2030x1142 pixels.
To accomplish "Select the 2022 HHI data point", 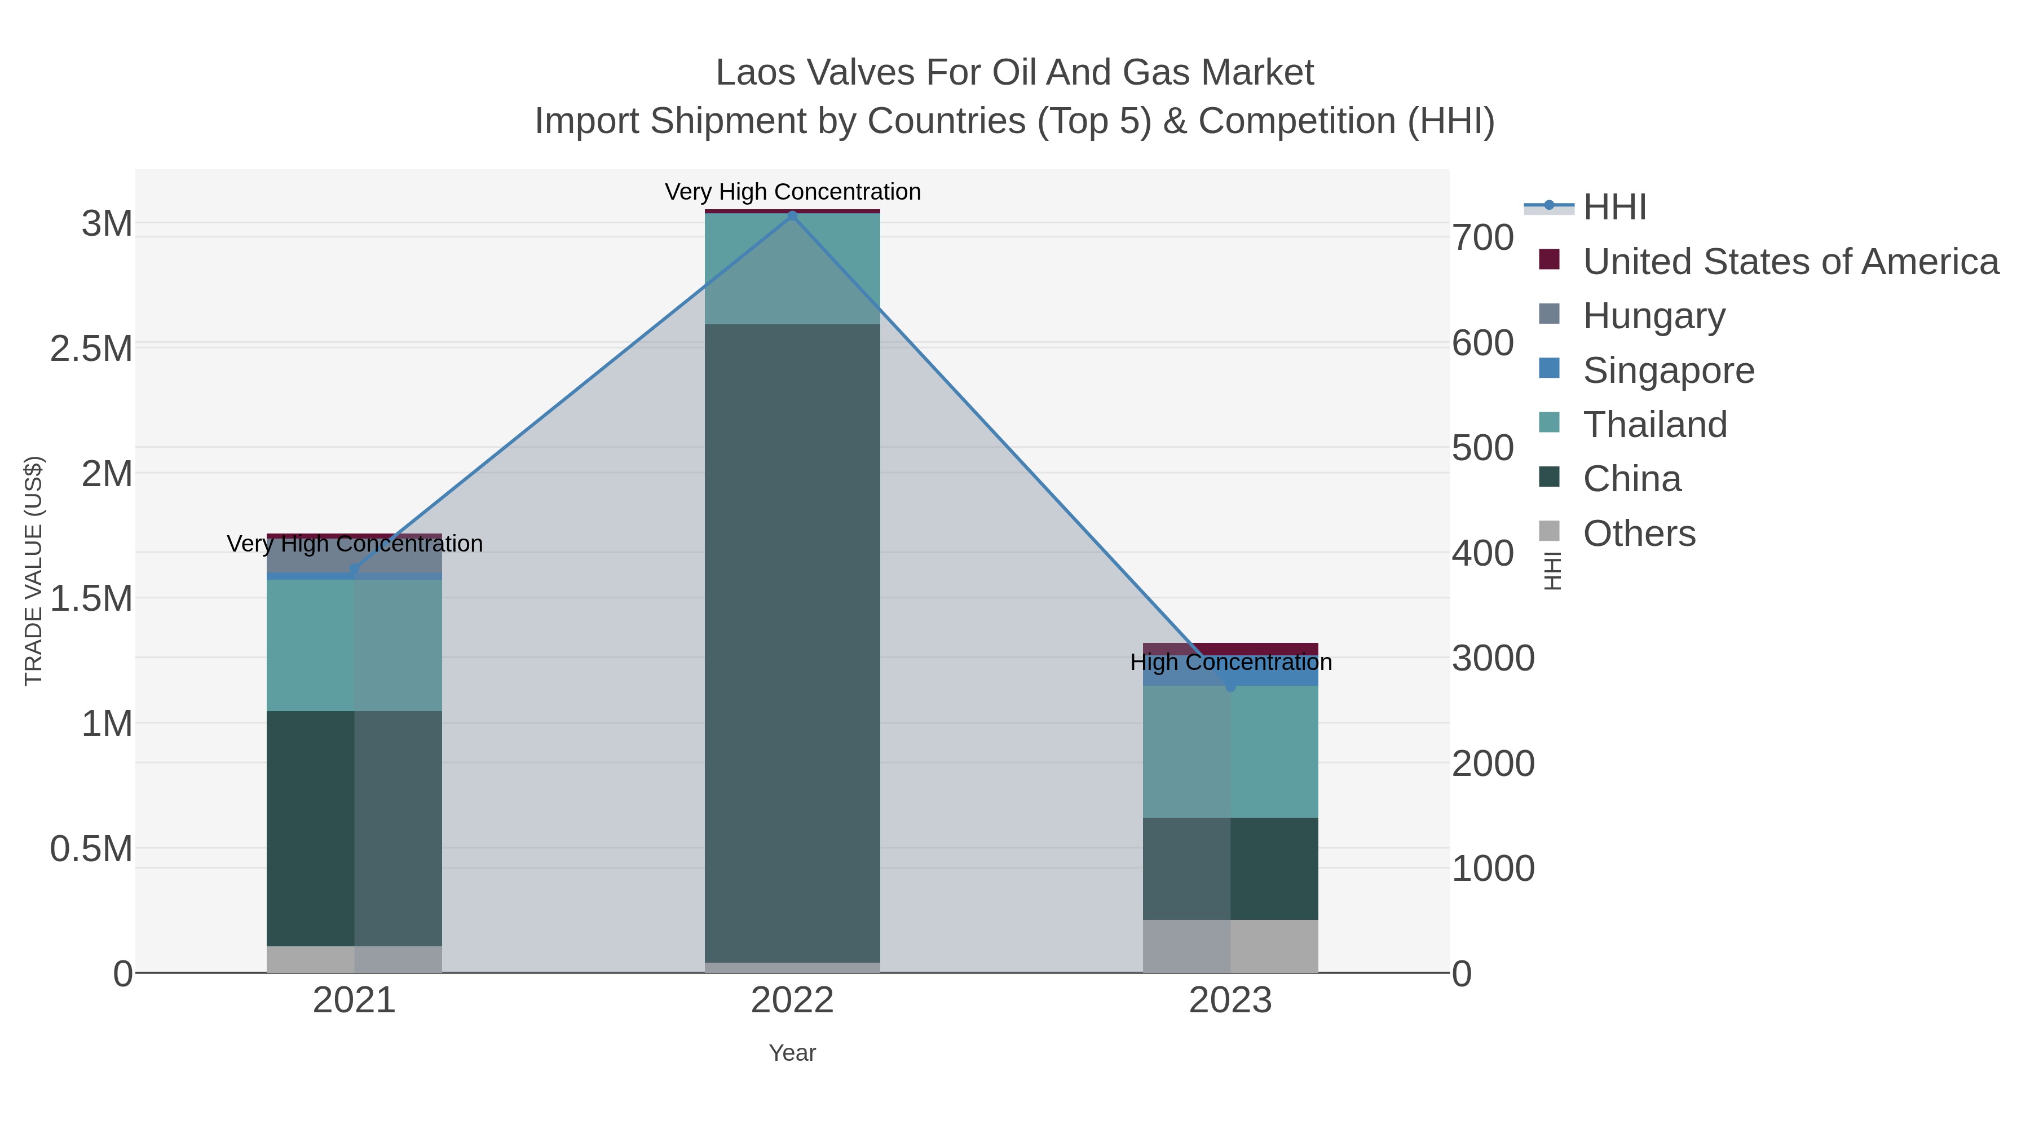I will pos(793,216).
